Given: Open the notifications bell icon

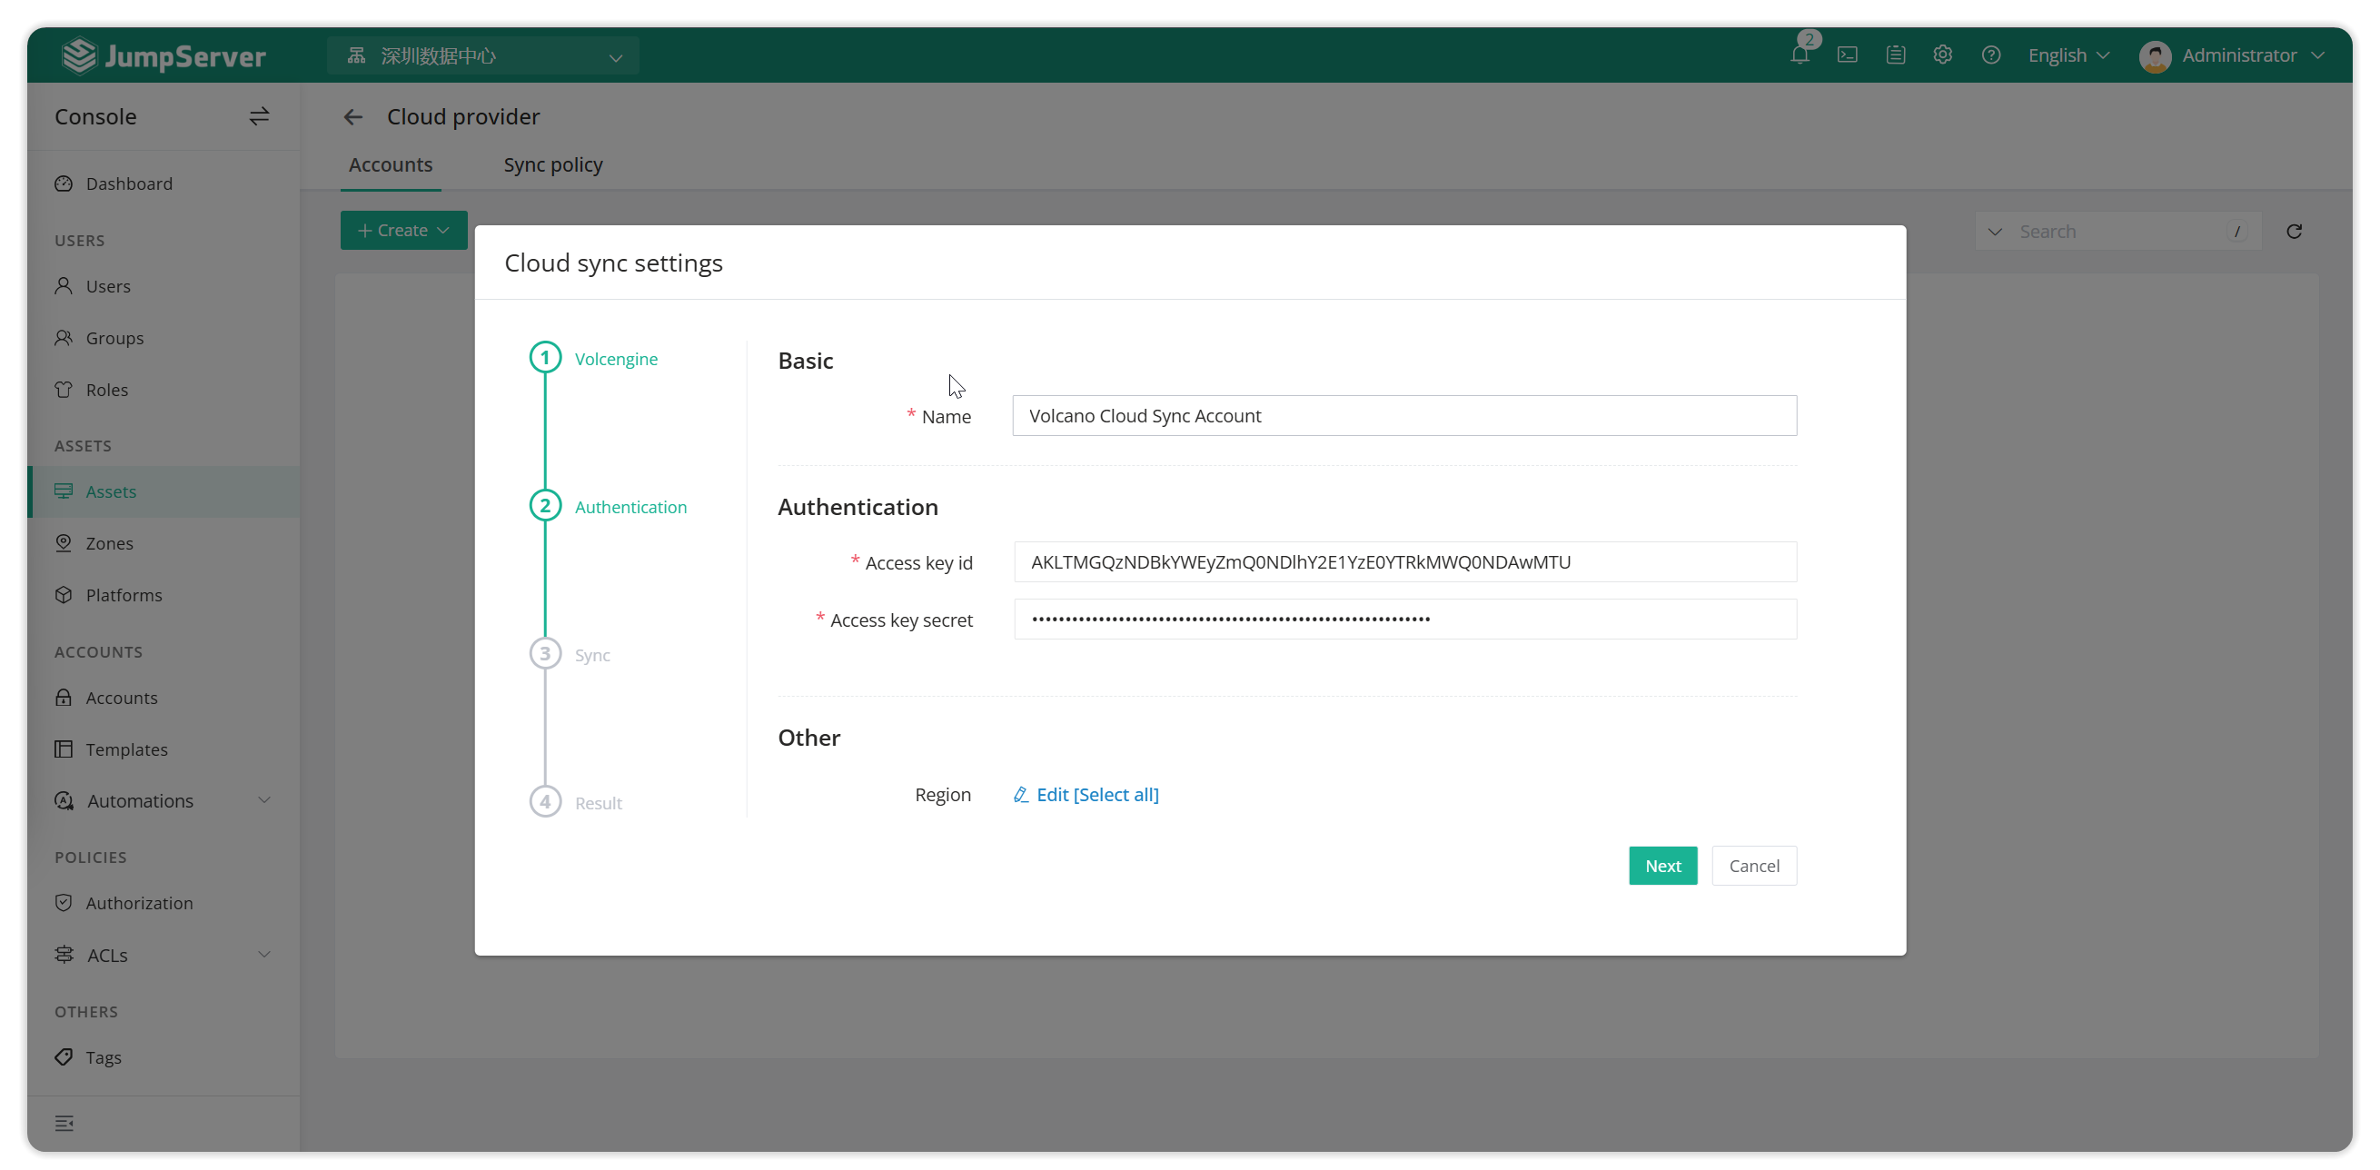Looking at the screenshot, I should point(1799,55).
